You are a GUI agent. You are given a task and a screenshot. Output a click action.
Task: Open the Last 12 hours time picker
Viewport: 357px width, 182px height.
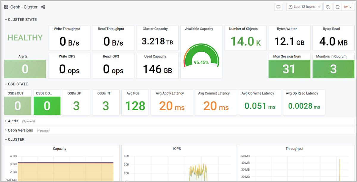pyautogui.click(x=304, y=7)
